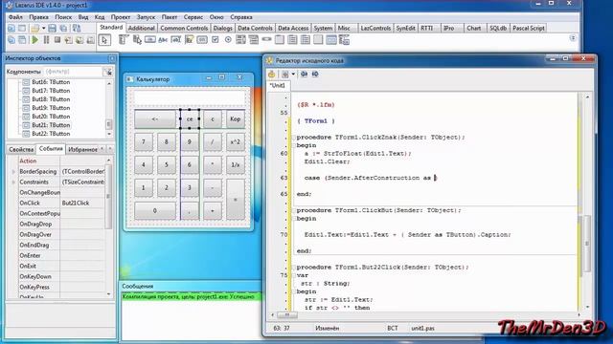Click the View Forms icon
This screenshot has height=344, width=613.
tap(22, 40)
